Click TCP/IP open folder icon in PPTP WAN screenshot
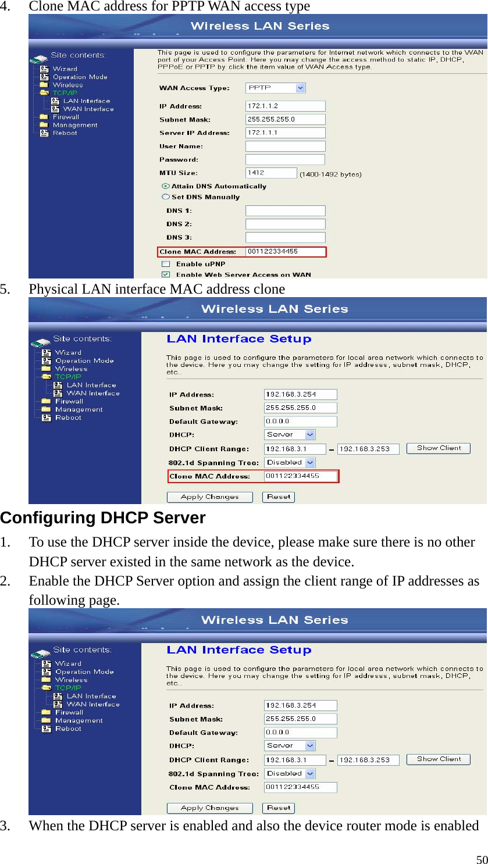Viewport: 488px width, 864px height. tap(44, 92)
